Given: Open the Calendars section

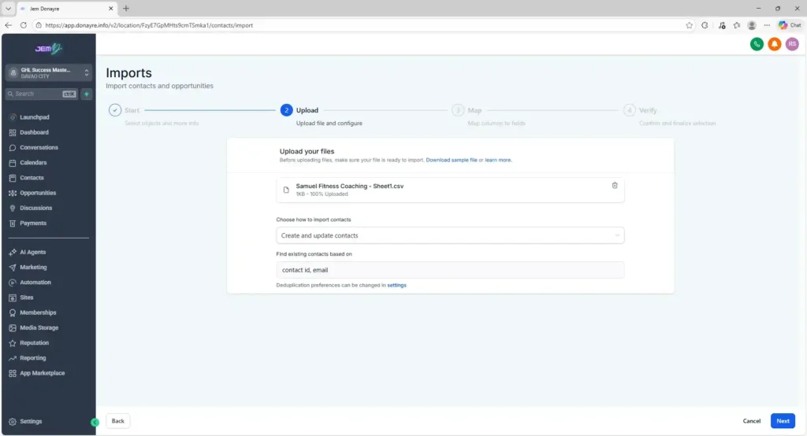Looking at the screenshot, I should (33, 162).
